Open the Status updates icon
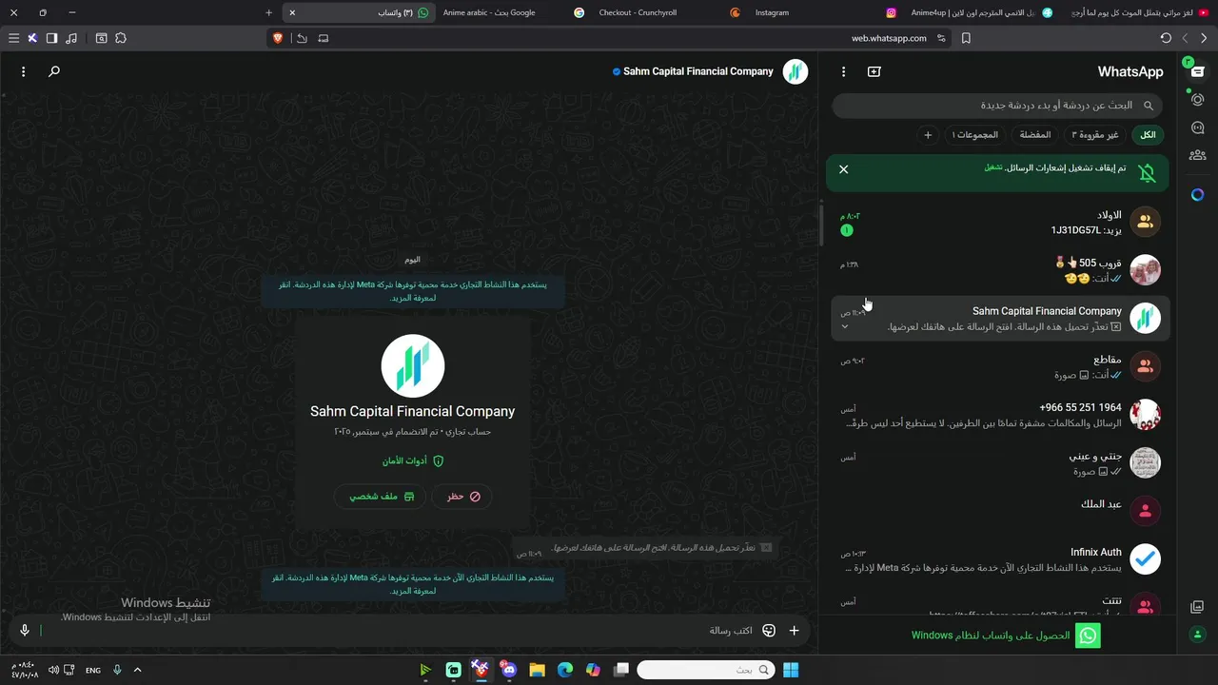 coord(1197,100)
